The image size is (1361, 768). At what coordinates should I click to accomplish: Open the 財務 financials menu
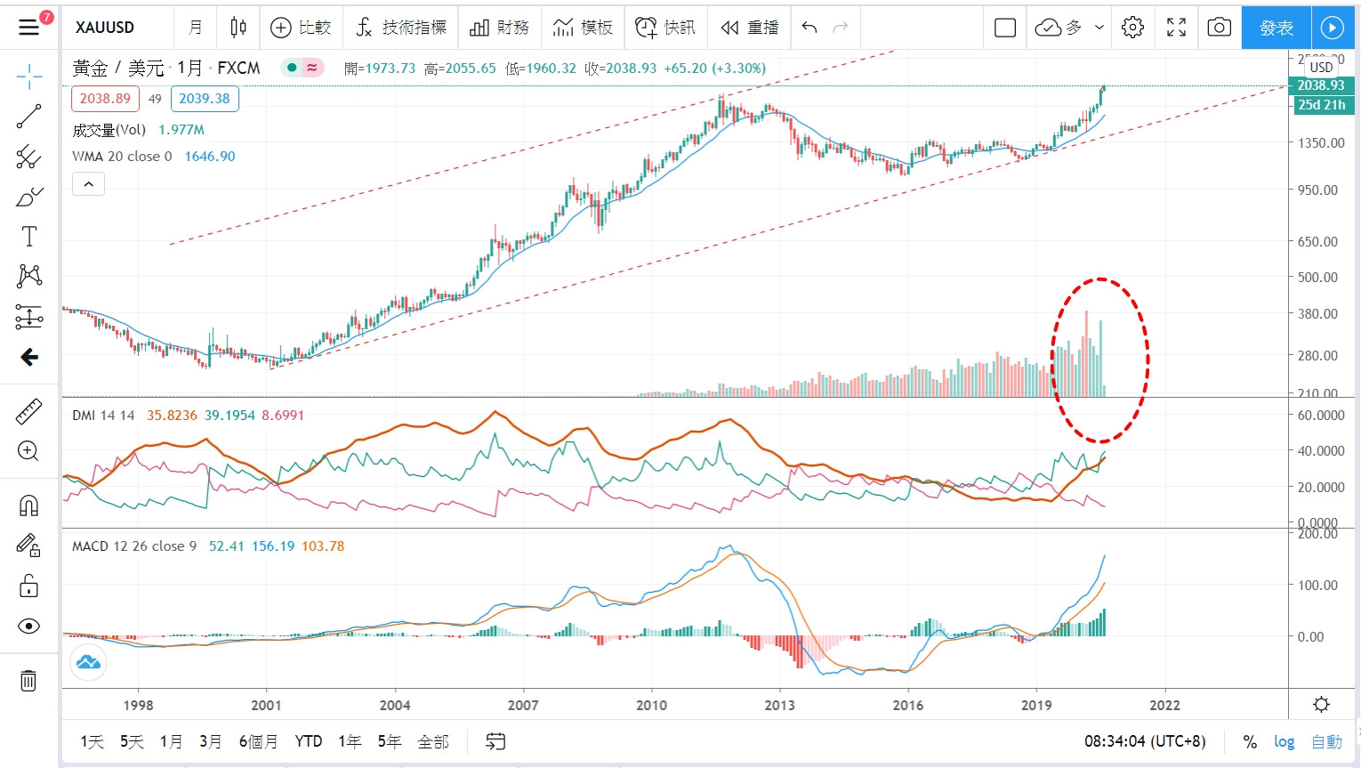pyautogui.click(x=499, y=28)
